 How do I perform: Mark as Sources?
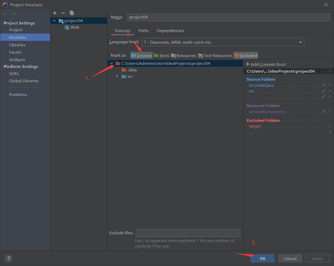click(142, 55)
